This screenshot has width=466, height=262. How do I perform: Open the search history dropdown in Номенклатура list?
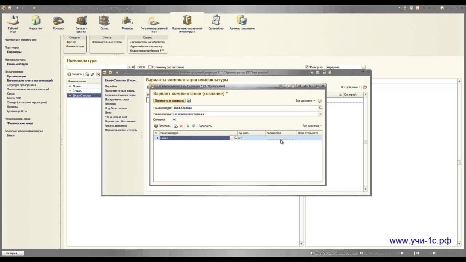pos(129,67)
